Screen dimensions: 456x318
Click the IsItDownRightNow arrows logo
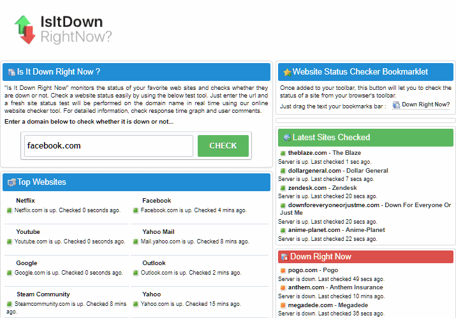pos(25,30)
